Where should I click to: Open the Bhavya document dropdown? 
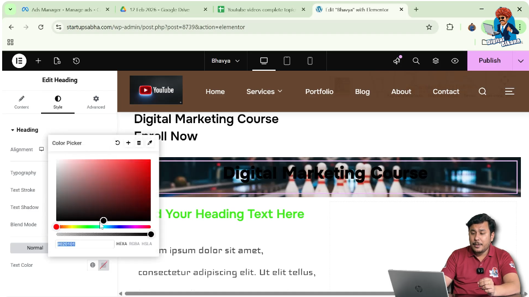pos(225,60)
